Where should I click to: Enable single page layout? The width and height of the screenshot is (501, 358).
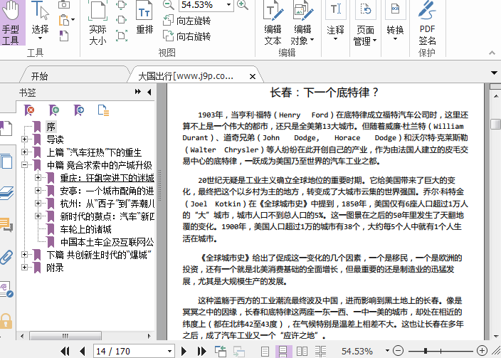(x=265, y=352)
